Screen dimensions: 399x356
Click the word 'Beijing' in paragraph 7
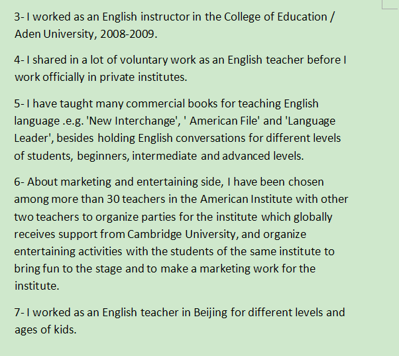pyautogui.click(x=211, y=312)
